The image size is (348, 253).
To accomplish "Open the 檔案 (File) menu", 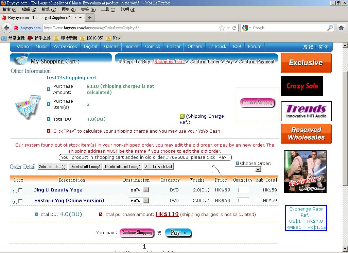I will tap(9, 10).
